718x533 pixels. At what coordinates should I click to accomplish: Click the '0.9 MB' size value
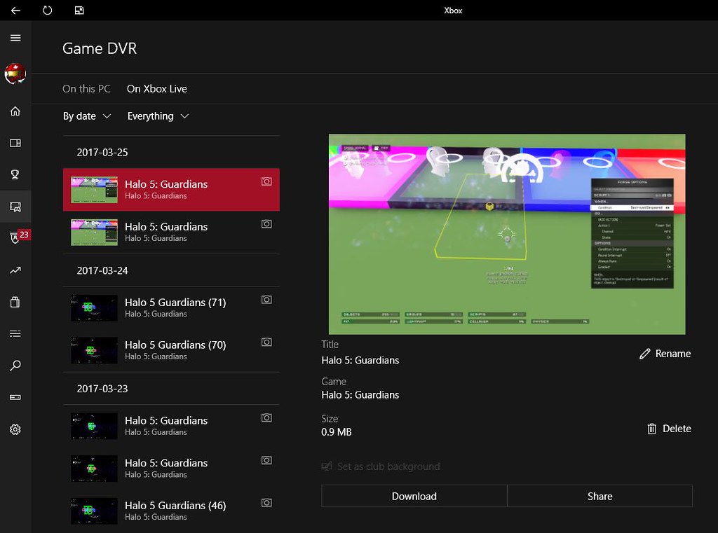337,432
